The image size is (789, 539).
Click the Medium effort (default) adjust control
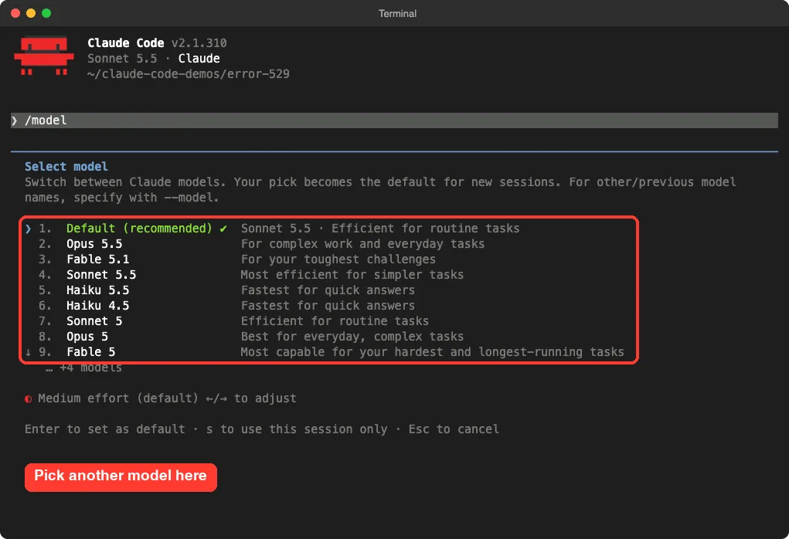(x=161, y=398)
